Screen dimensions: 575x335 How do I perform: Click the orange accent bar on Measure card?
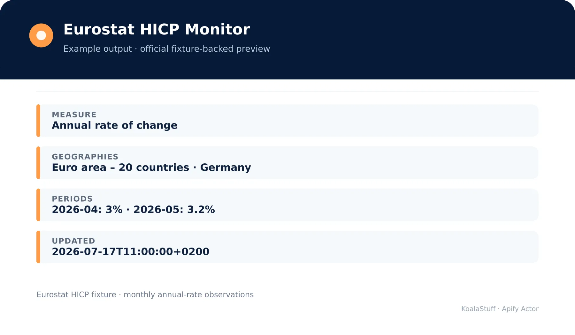tap(38, 121)
